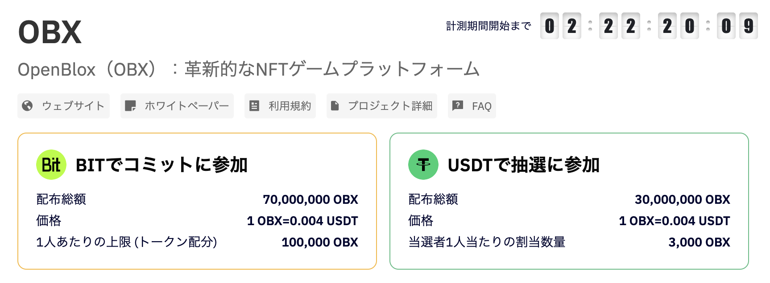Open the ホワイトペーパー button

[x=177, y=106]
